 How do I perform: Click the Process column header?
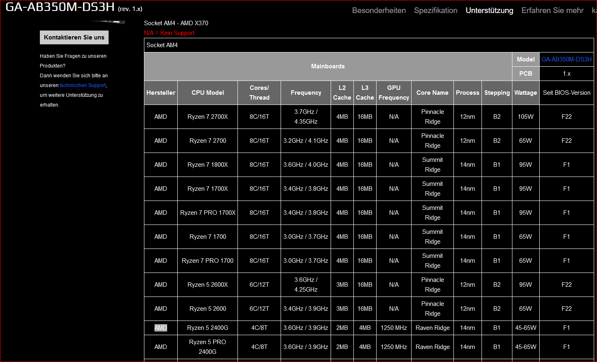(468, 93)
